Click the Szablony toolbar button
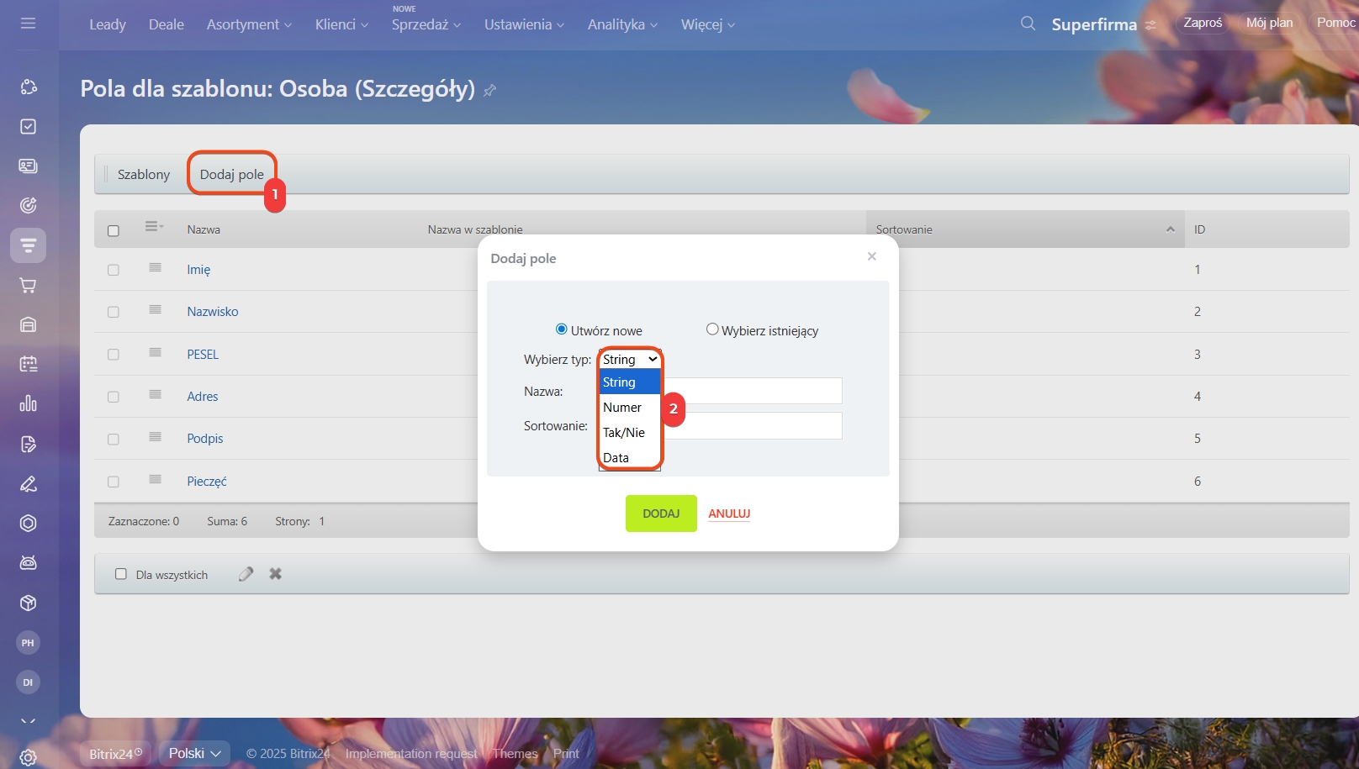1359x769 pixels. [144, 174]
